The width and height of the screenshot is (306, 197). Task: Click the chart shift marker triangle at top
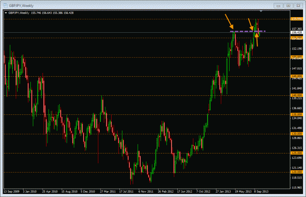pos(261,11)
